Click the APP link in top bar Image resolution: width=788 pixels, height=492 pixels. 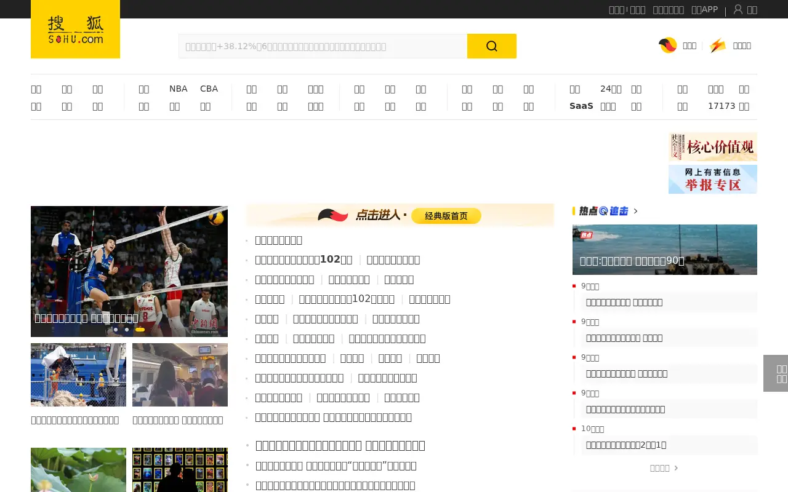[x=704, y=9]
